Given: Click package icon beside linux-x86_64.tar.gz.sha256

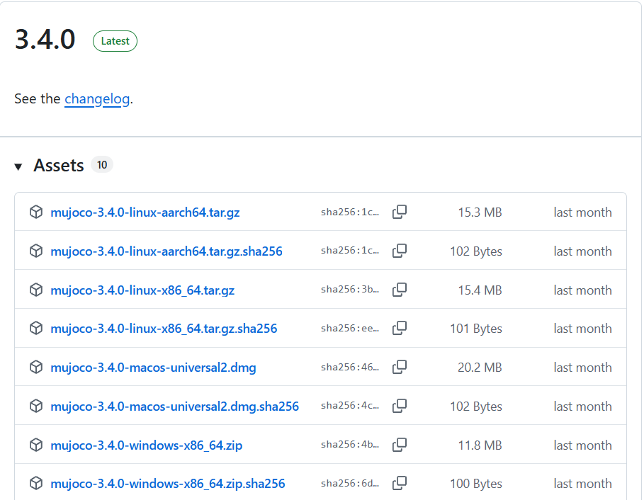Looking at the screenshot, I should (36, 328).
